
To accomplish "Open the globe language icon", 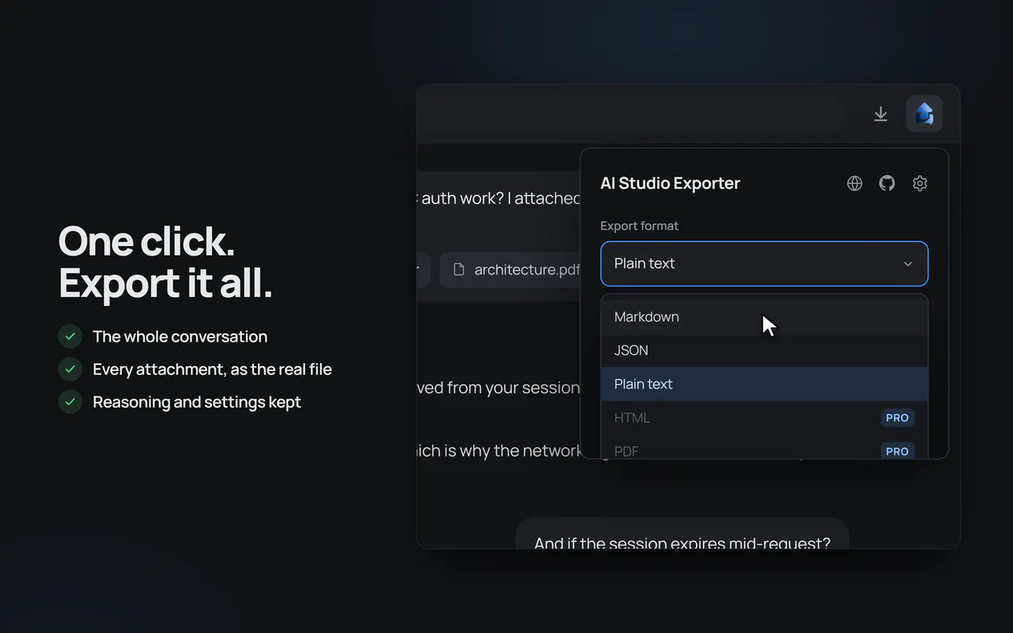I will pyautogui.click(x=855, y=184).
